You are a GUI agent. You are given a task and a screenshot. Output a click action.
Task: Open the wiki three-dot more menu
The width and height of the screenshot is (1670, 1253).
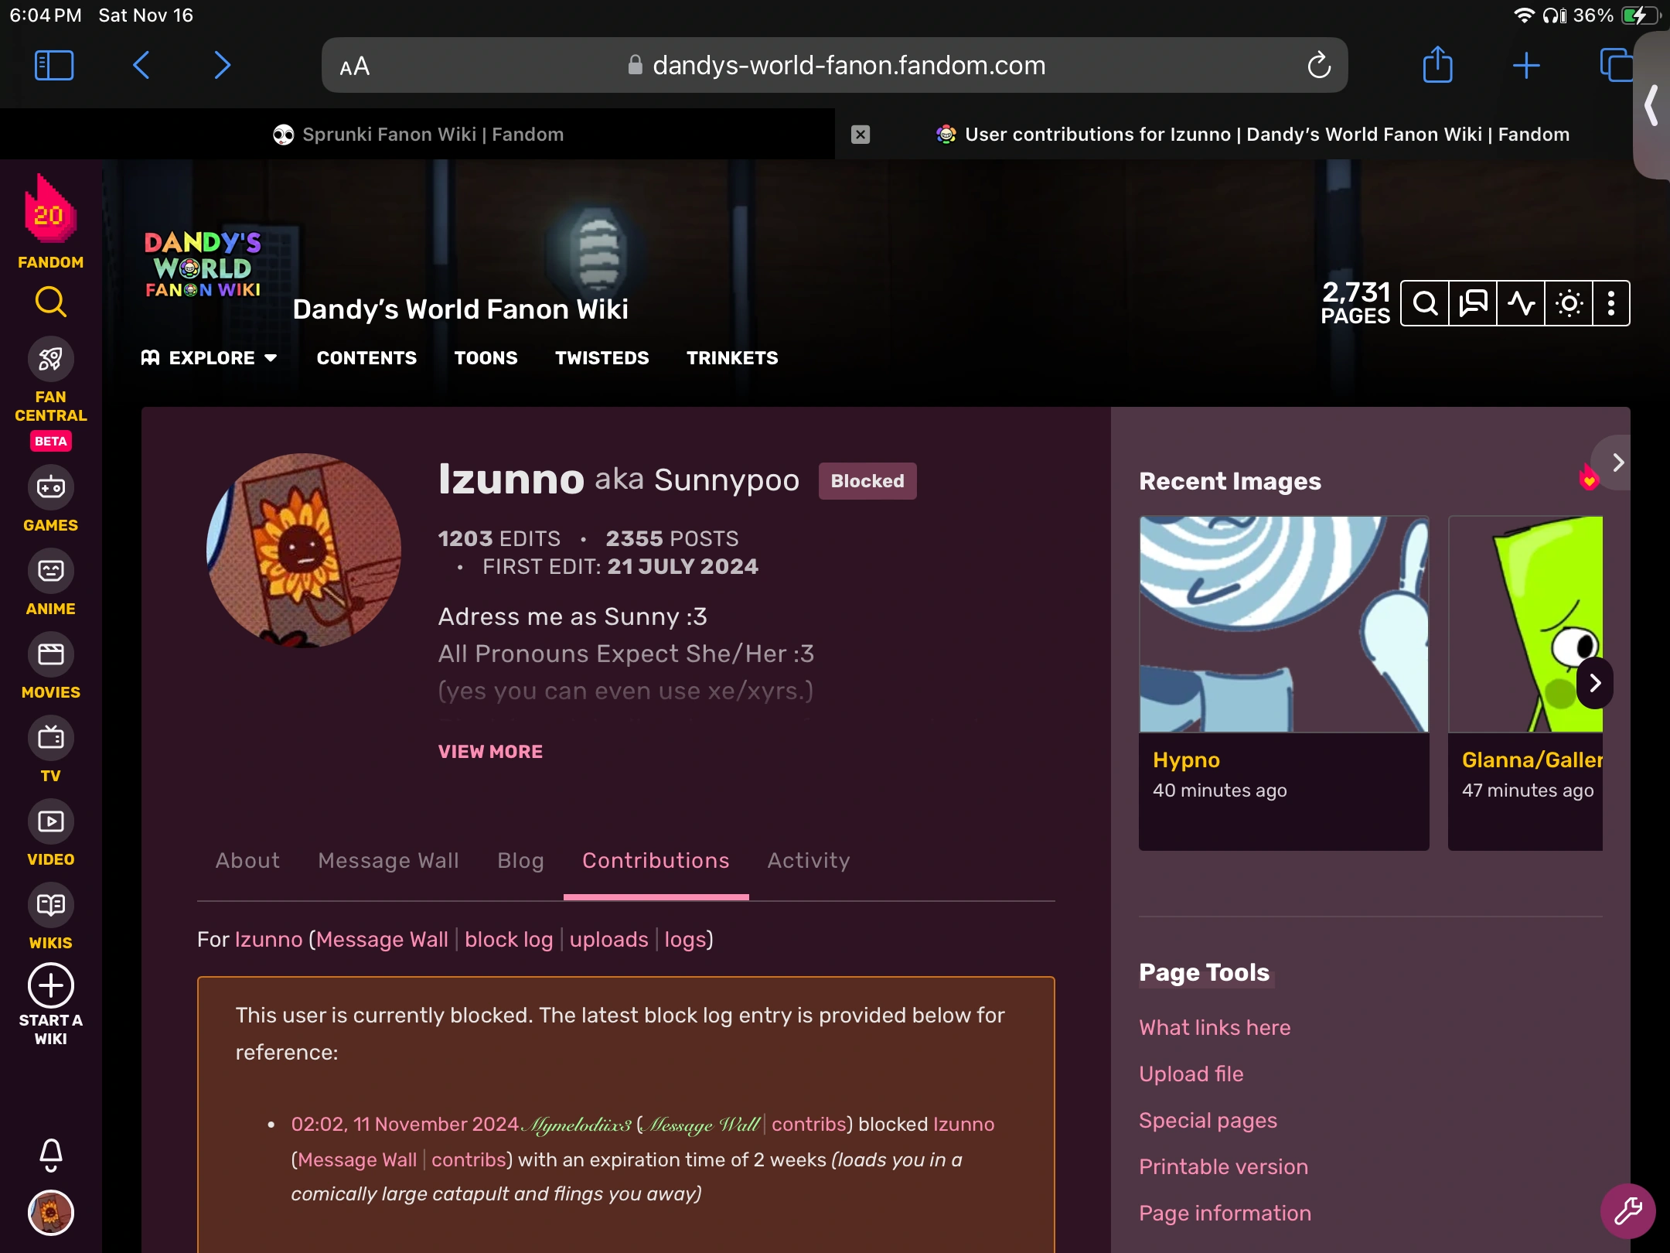(1611, 303)
